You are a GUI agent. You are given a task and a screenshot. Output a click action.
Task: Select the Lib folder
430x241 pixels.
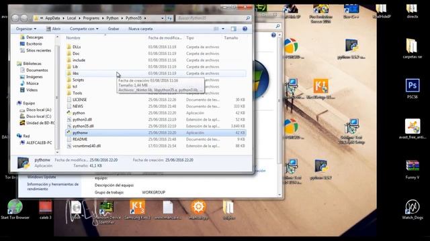click(x=75, y=67)
